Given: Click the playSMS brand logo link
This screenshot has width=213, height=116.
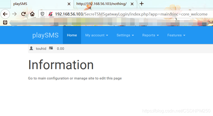Looking at the screenshot, I should point(45,35).
